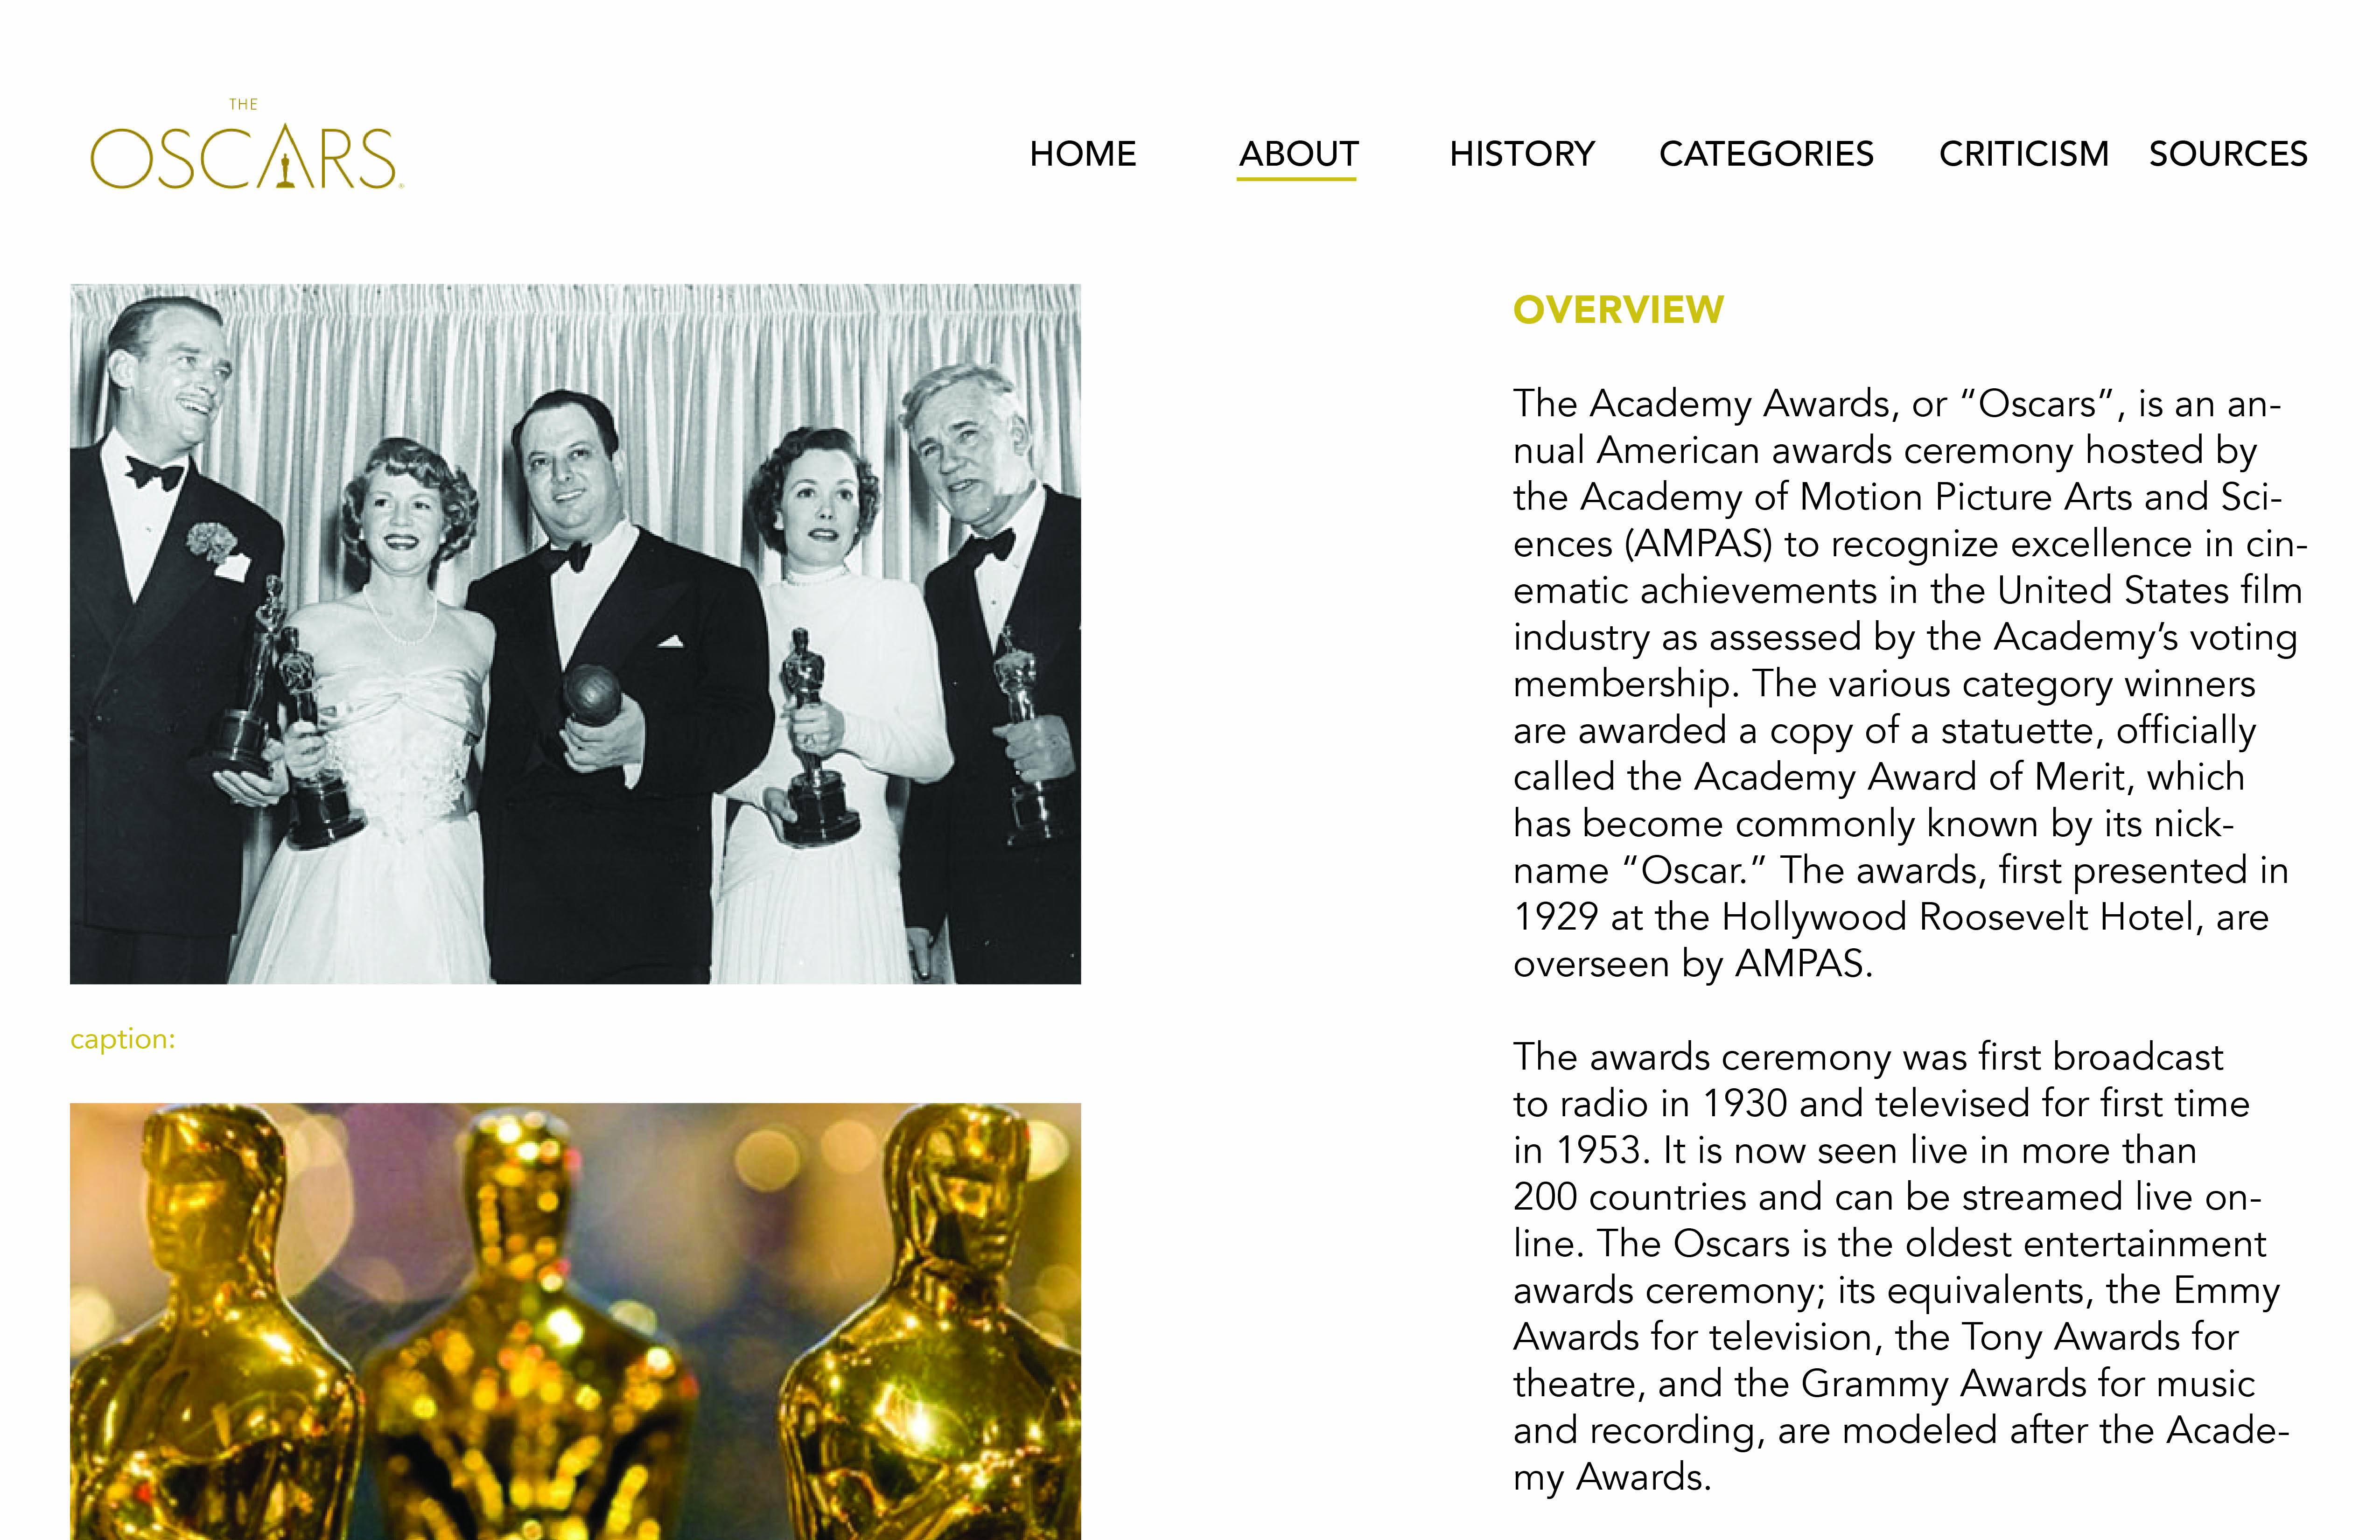Navigate to the CRITICISM page
This screenshot has height=1540, width=2380.
point(2024,154)
